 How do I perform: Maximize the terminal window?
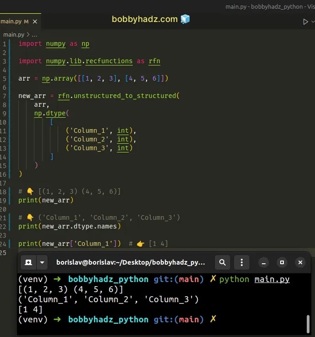coord(282,262)
